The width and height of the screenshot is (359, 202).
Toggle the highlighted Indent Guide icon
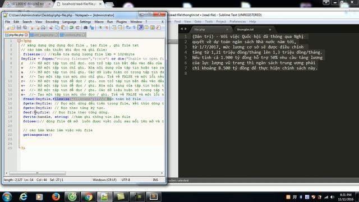point(140,27)
